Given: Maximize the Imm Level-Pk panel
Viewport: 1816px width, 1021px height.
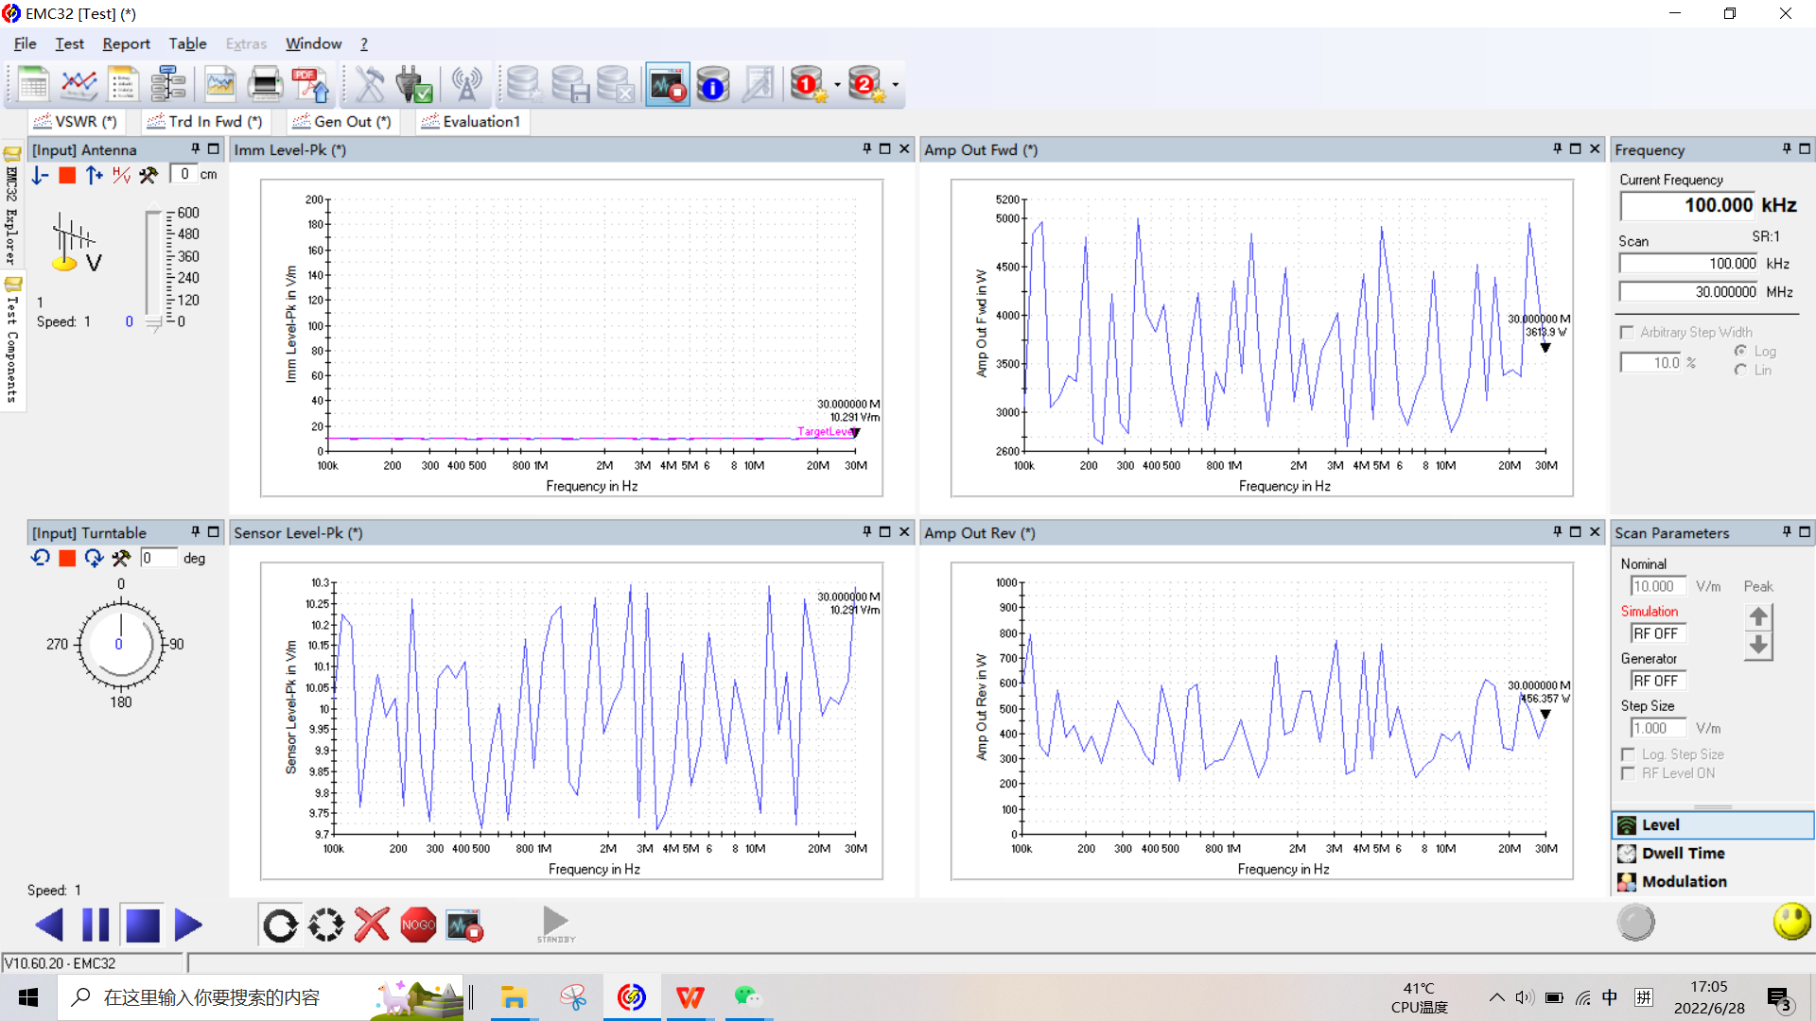Looking at the screenshot, I should 885,148.
